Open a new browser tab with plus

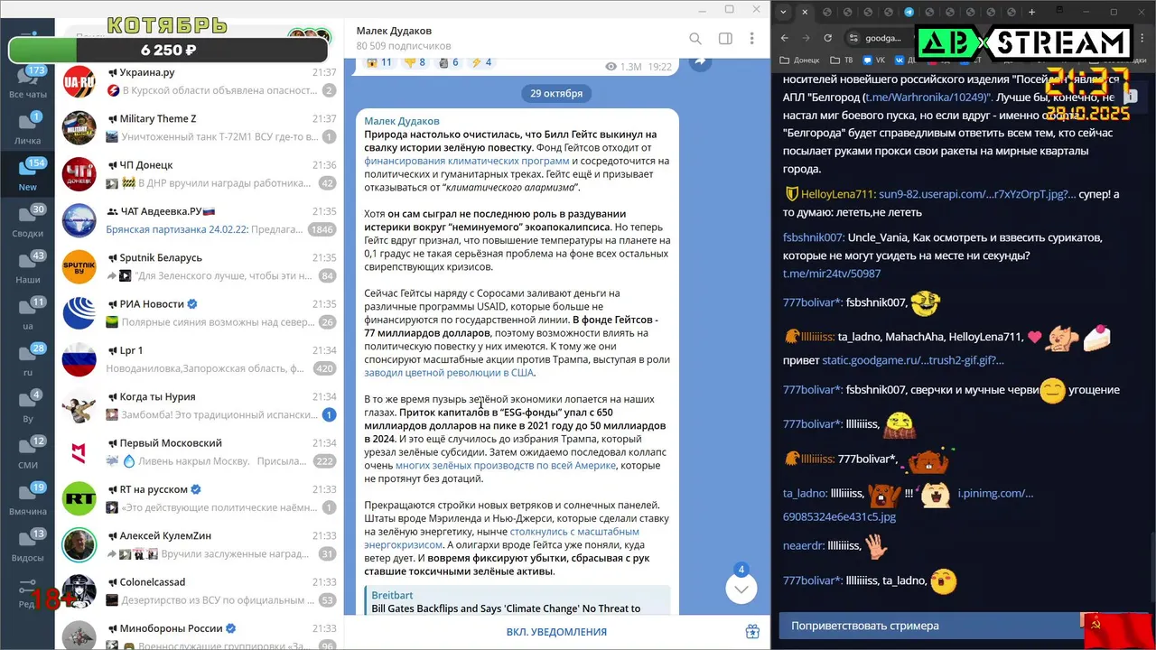pos(1032,13)
